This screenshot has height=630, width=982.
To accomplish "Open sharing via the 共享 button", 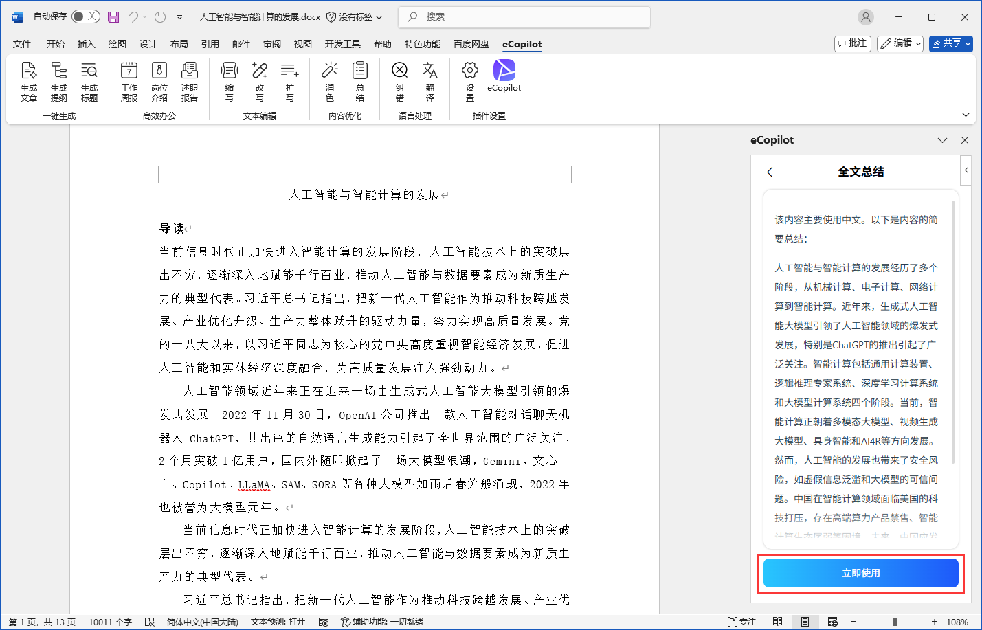I will [x=950, y=43].
